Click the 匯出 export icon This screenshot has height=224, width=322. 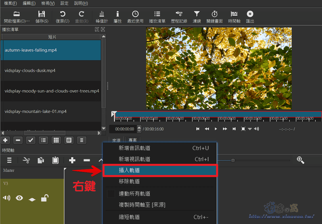pos(250,14)
